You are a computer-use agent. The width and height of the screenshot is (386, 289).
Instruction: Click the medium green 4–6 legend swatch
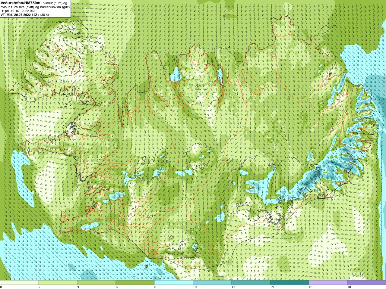pos(96,283)
